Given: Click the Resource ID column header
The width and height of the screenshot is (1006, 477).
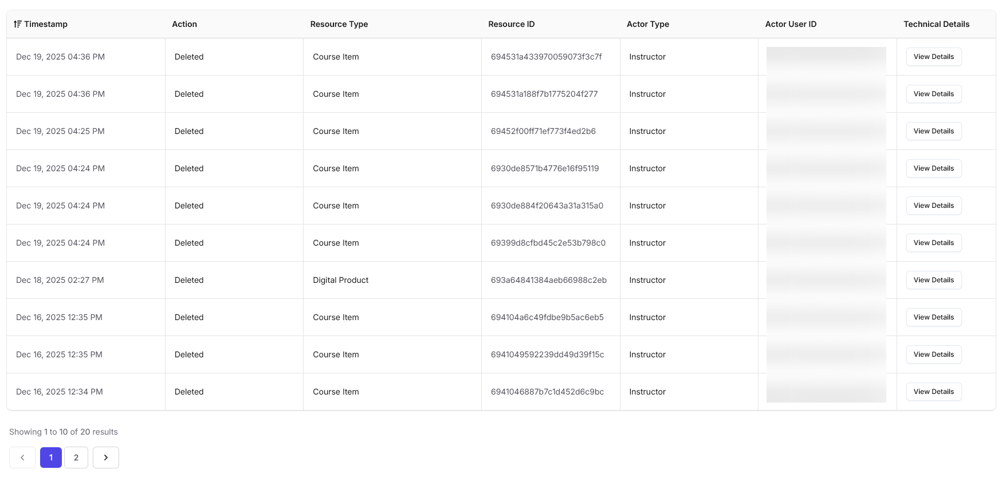Looking at the screenshot, I should [x=511, y=24].
